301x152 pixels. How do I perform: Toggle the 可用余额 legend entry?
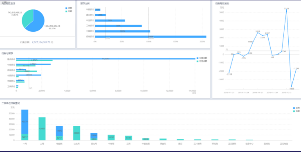(202, 61)
